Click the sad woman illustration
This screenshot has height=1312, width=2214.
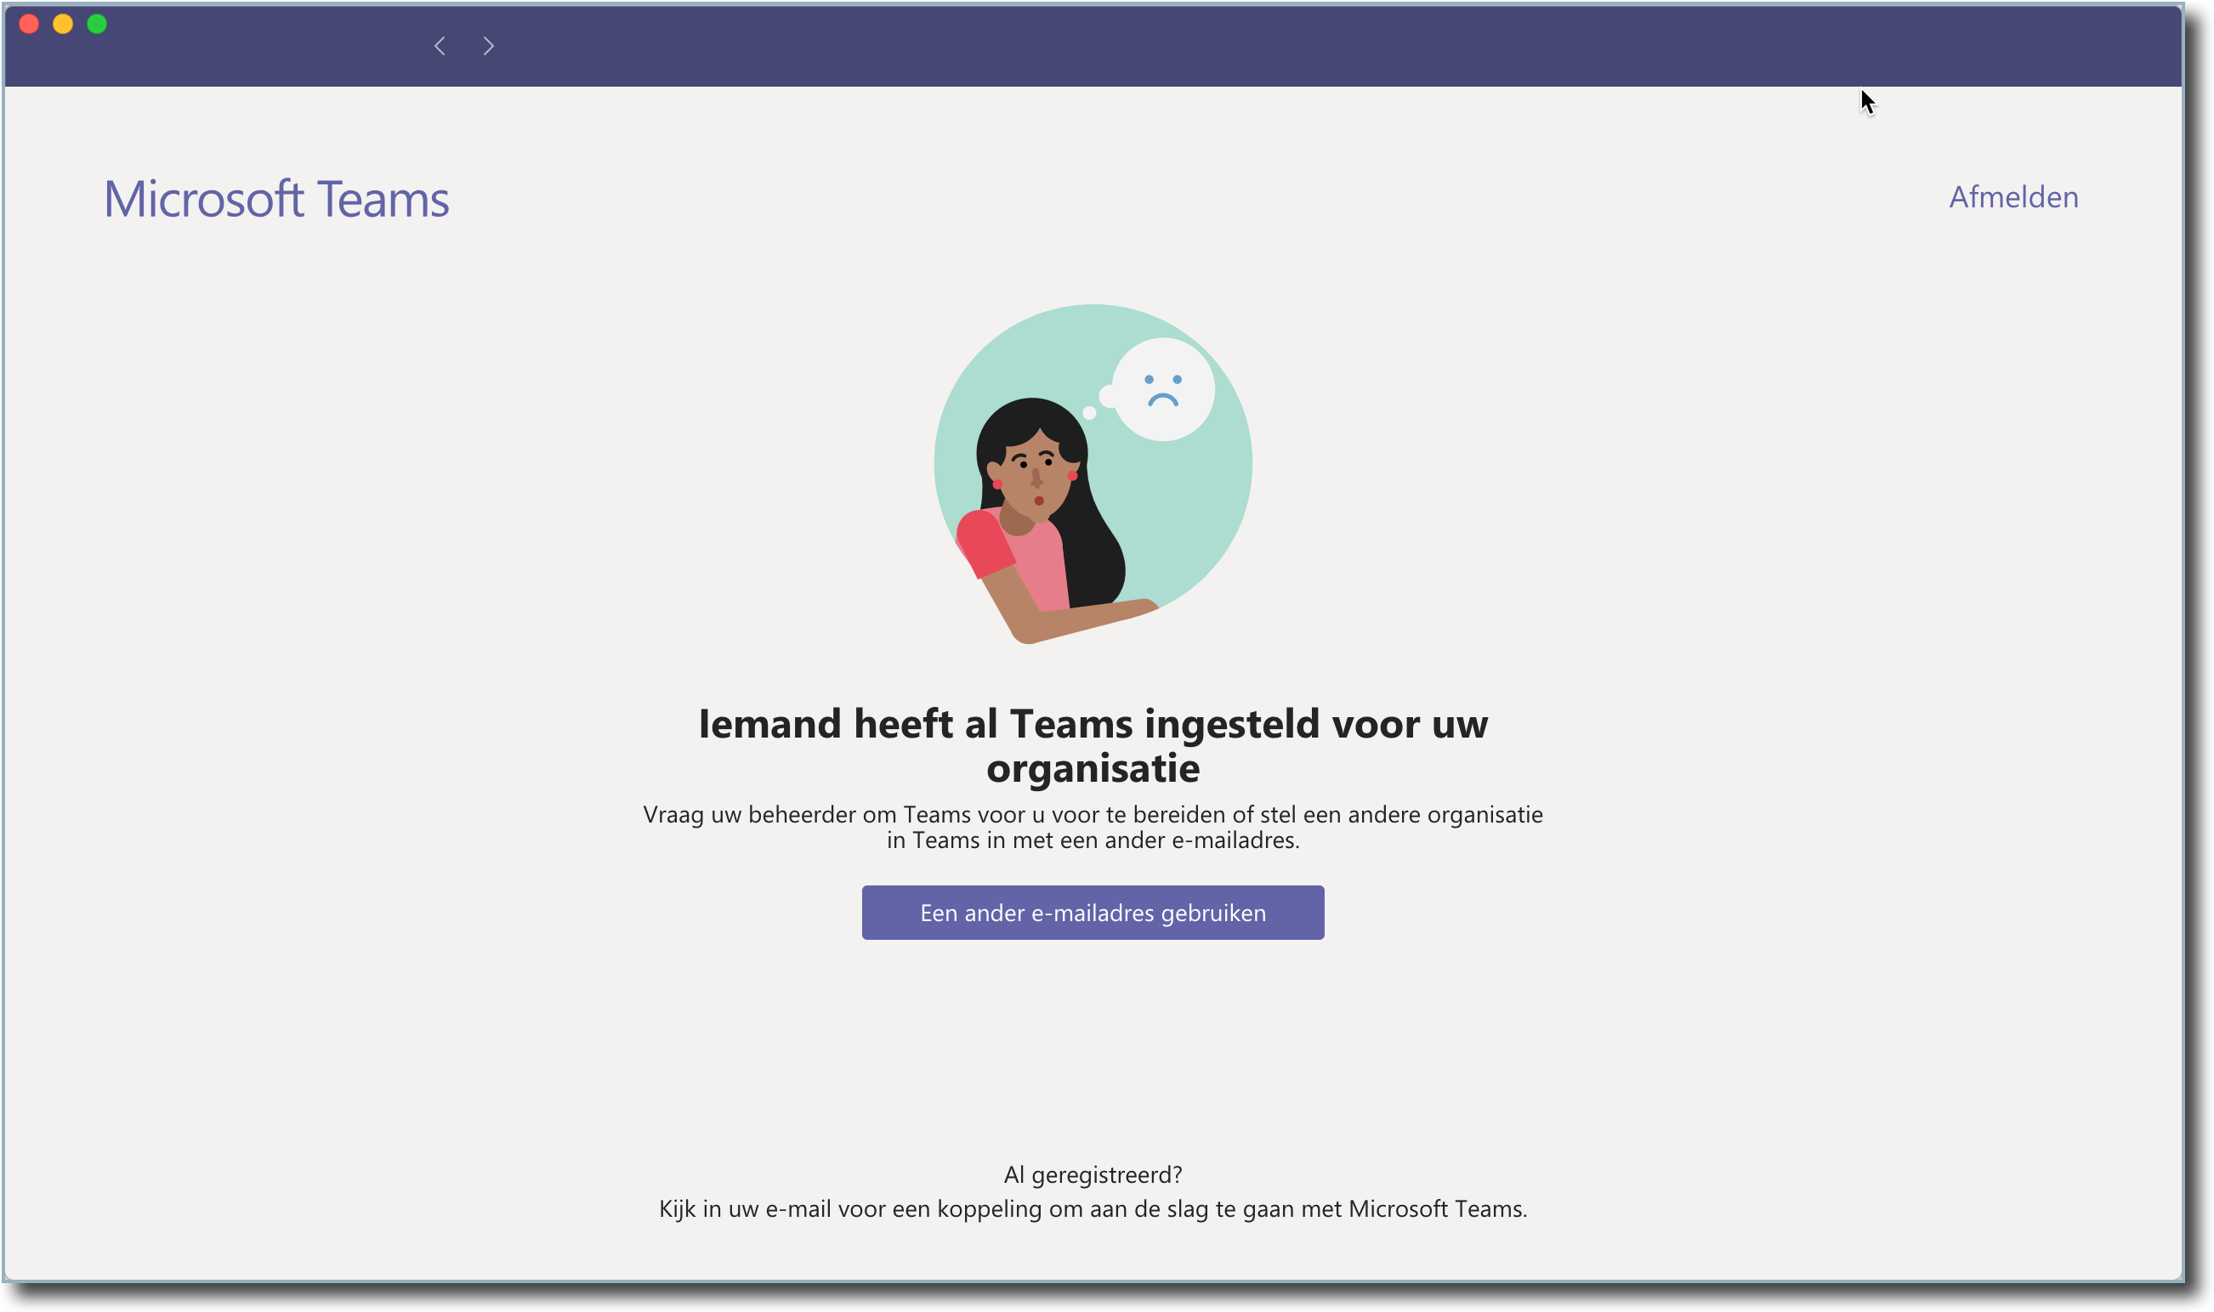coord(1093,474)
